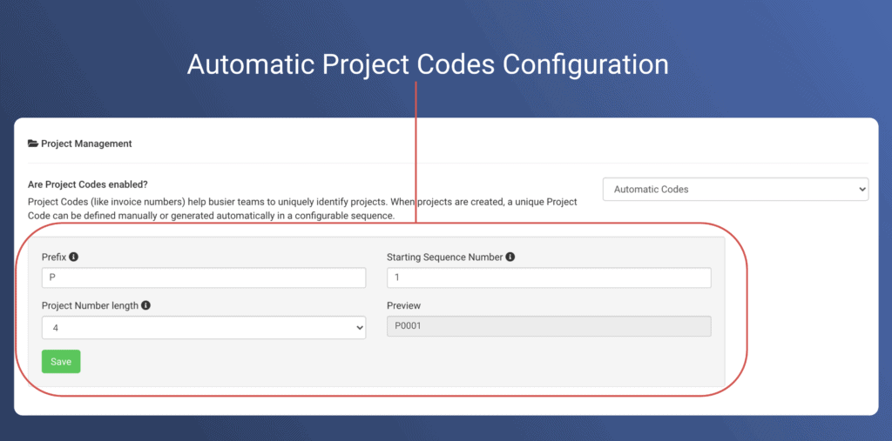Screen dimensions: 892x441
Task: Click the info icon next to Prefix
Action: tap(73, 257)
